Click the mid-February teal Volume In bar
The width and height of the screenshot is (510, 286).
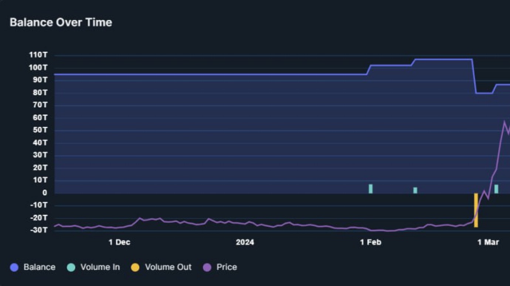(x=415, y=190)
